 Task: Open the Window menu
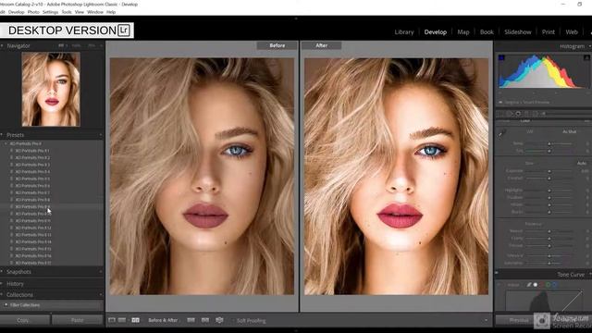95,12
